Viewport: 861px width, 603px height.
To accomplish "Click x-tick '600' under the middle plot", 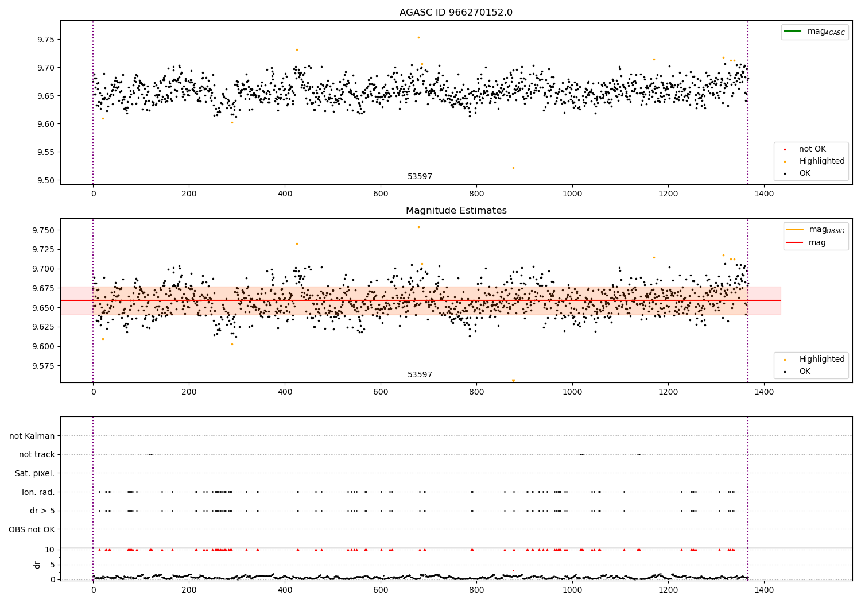I will click(x=381, y=392).
